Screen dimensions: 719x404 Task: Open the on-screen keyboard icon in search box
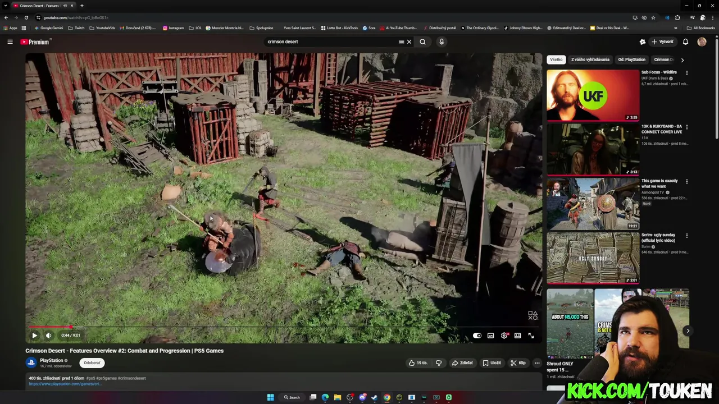401,42
